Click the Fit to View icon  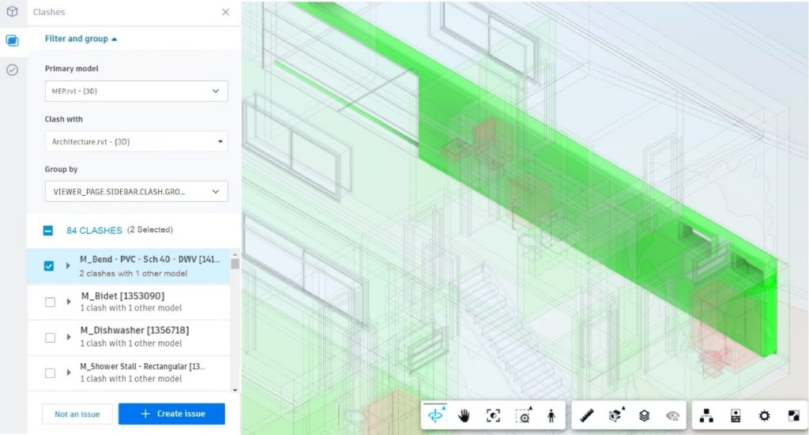point(494,415)
